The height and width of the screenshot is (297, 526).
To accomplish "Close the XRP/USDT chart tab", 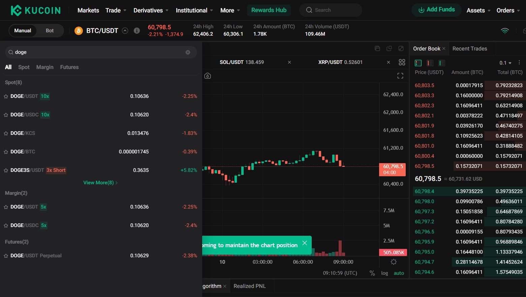I will click(x=389, y=62).
